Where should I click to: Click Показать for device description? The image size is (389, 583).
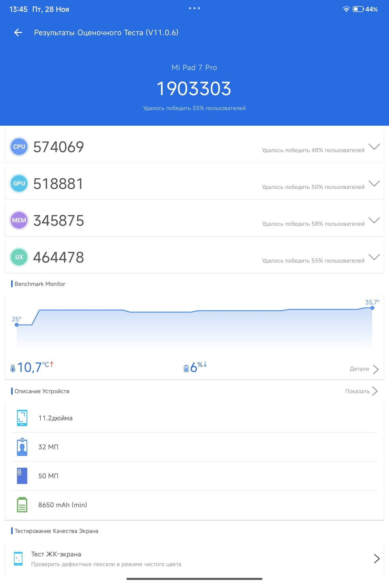tap(357, 391)
